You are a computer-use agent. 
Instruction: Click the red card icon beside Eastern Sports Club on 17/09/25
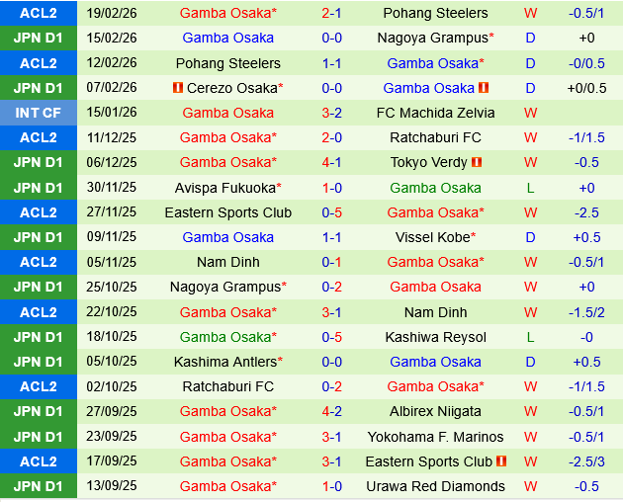(501, 461)
